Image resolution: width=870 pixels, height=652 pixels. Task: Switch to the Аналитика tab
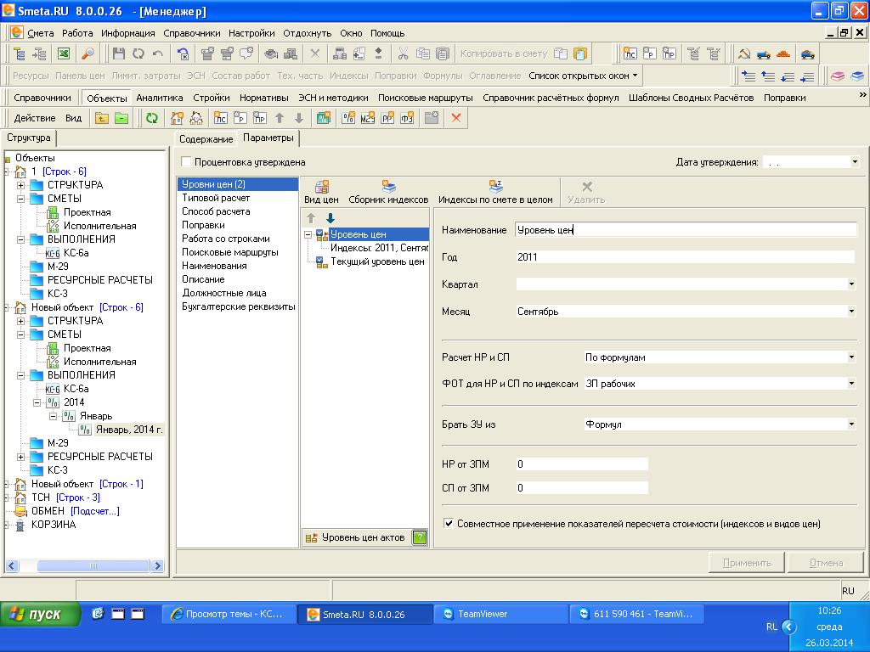160,98
